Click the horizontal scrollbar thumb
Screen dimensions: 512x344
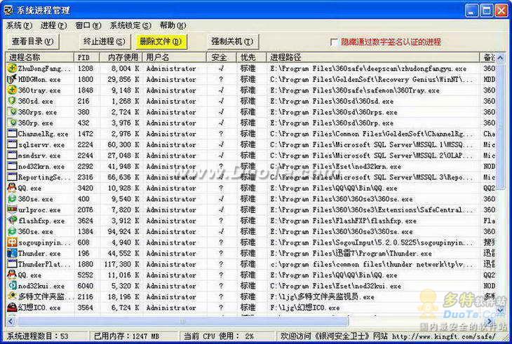point(183,322)
